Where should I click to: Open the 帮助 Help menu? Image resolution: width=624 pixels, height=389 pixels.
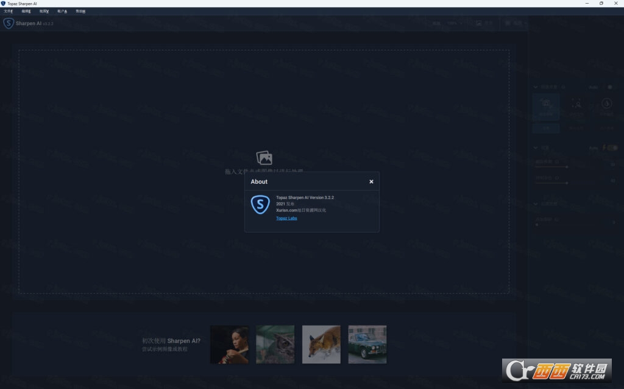coord(80,11)
